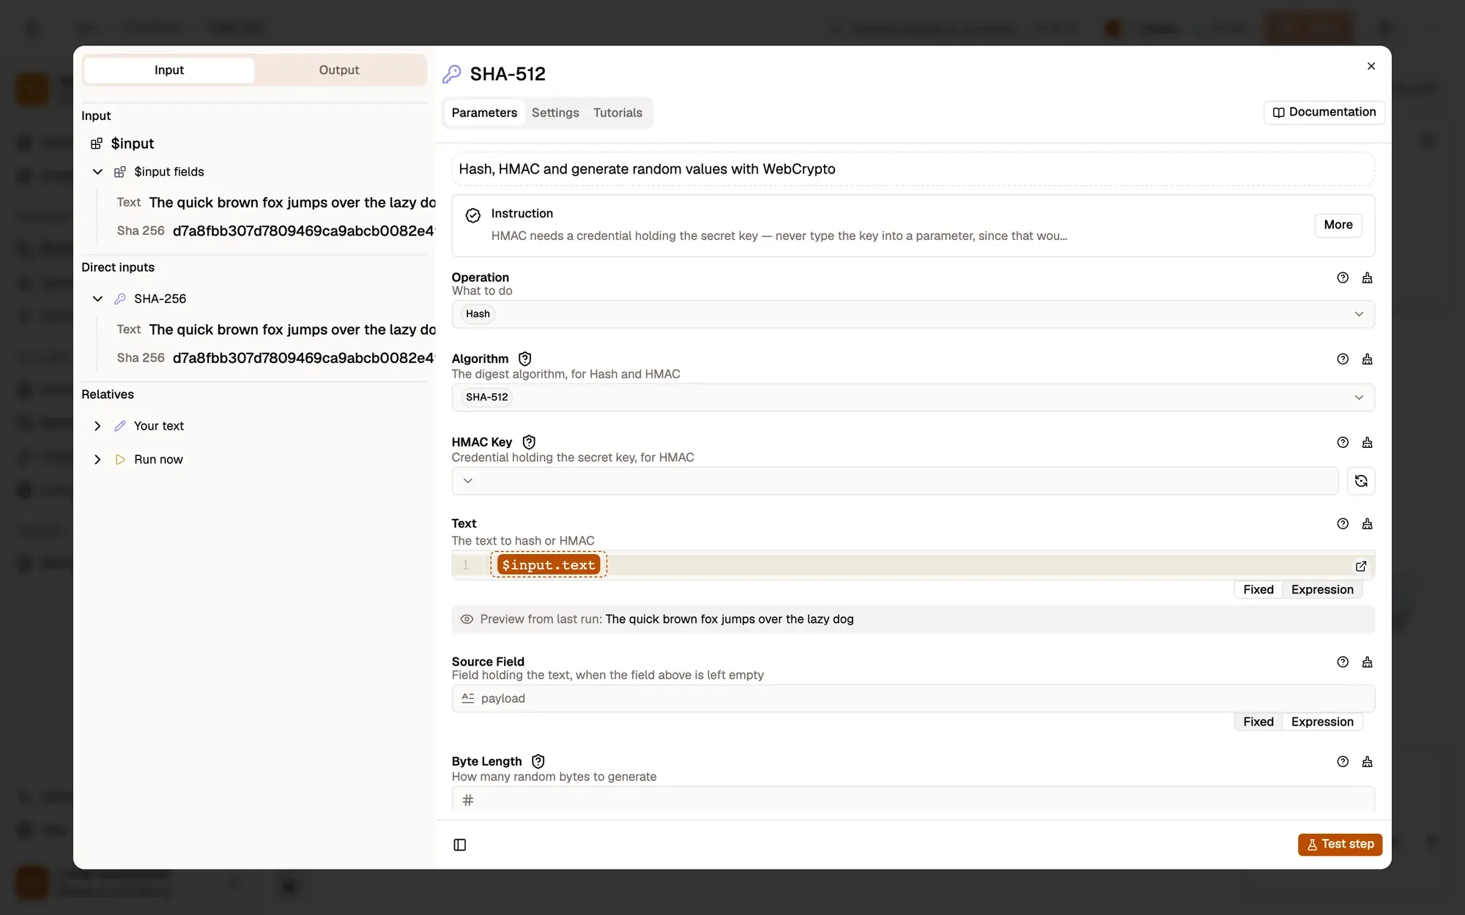Open the Parameters tab
The width and height of the screenshot is (1465, 915).
(484, 113)
